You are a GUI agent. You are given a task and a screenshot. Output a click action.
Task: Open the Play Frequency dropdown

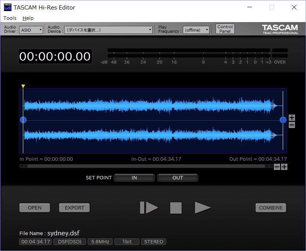click(x=196, y=30)
